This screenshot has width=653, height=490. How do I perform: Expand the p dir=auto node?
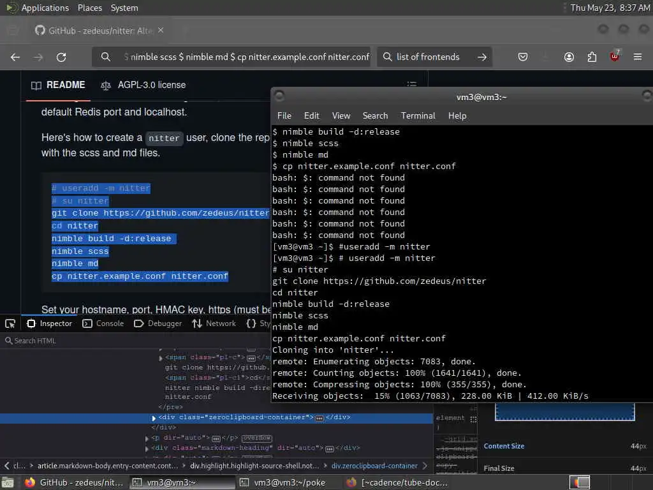point(147,438)
